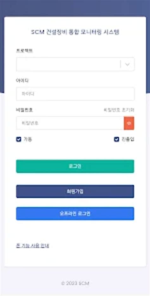Toggle the right checkbox via its text label
The height and width of the screenshot is (296, 150).
tap(128, 140)
